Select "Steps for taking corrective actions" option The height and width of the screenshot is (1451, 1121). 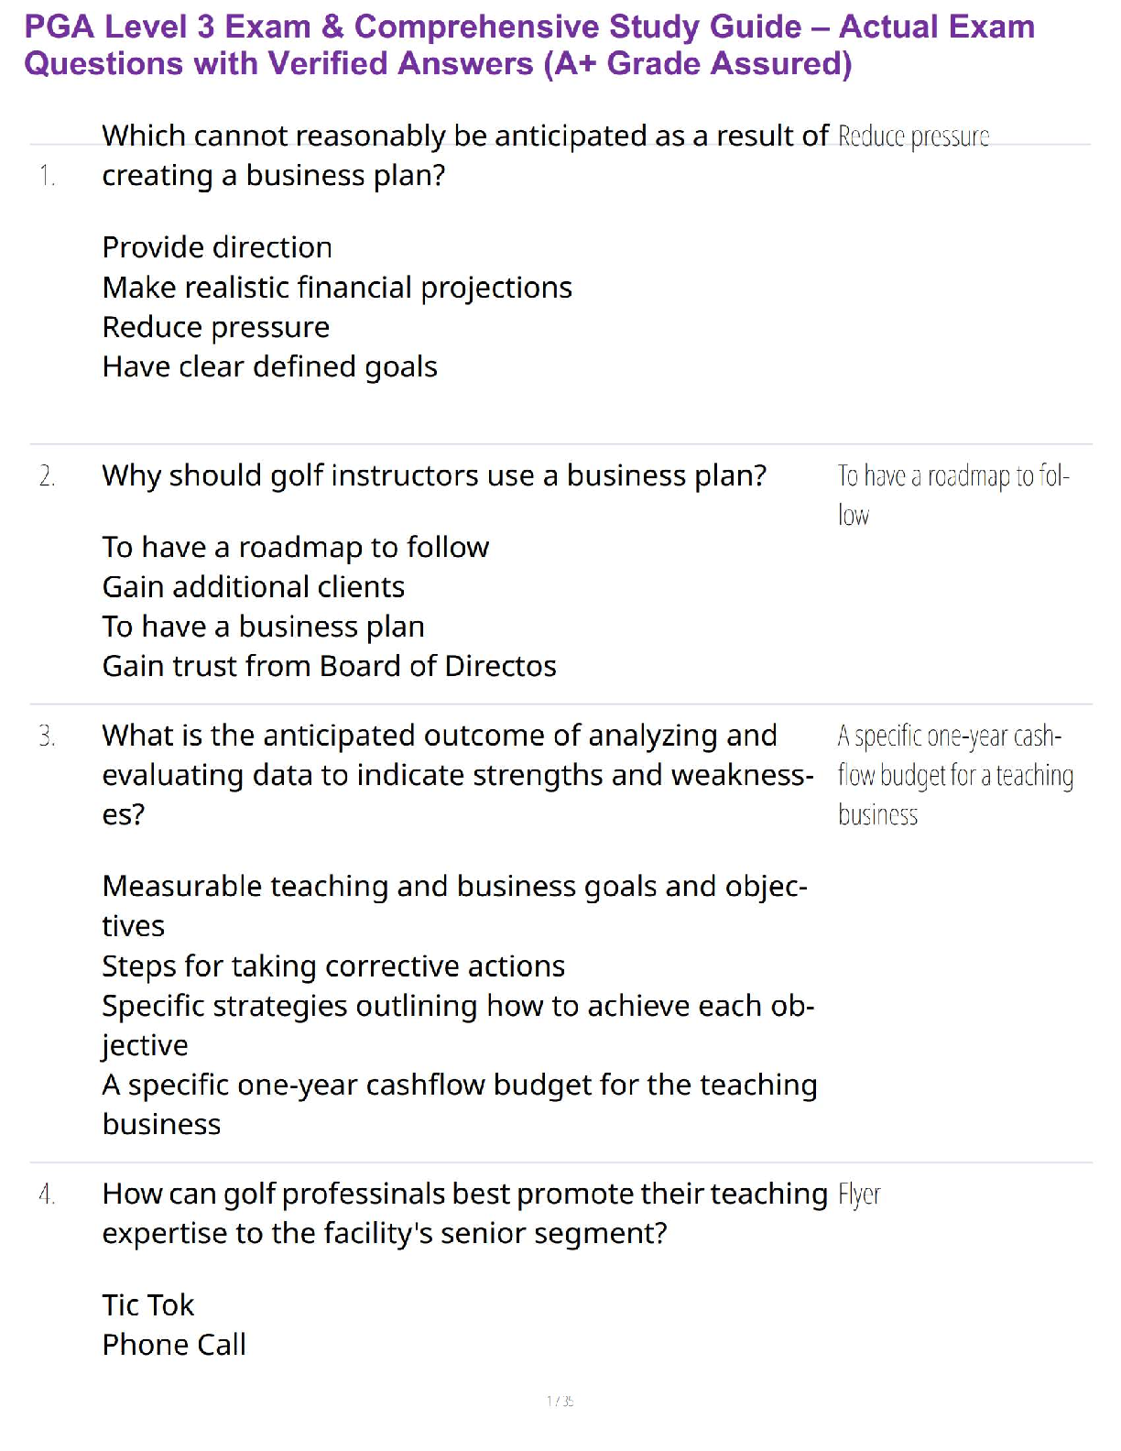333,966
